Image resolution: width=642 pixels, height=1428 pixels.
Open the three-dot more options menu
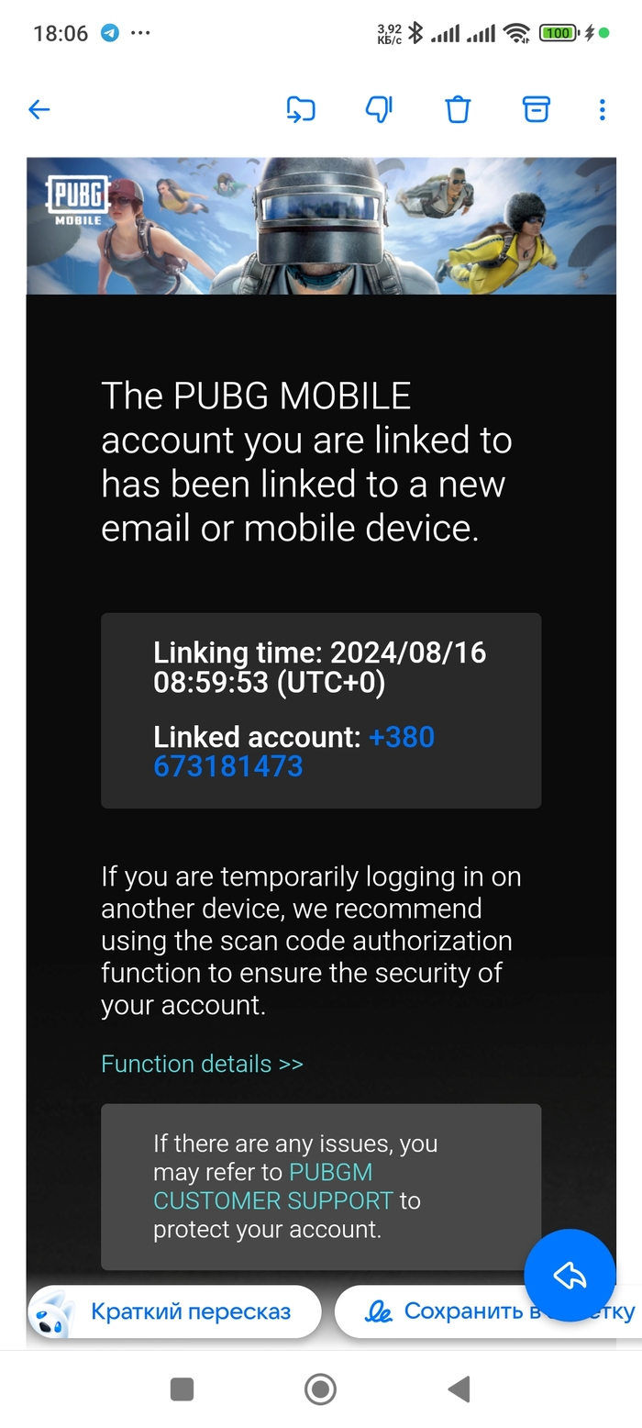[602, 110]
